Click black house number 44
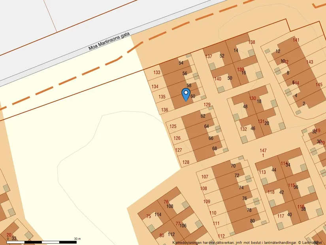This screenshot has height=245, width=326. point(274,170)
